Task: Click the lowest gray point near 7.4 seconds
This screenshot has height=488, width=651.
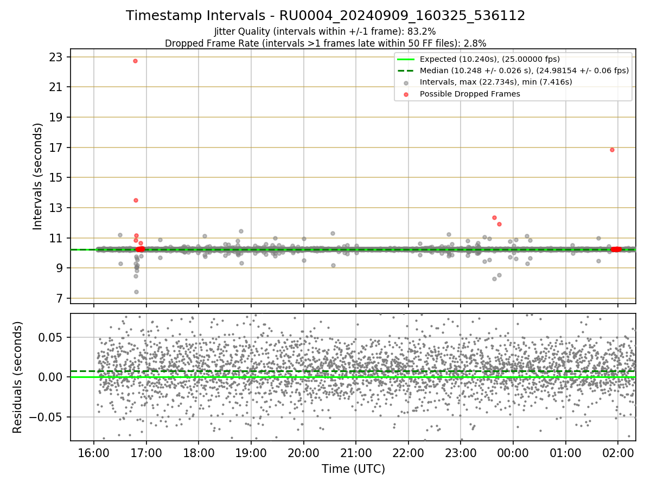Action: click(x=136, y=292)
